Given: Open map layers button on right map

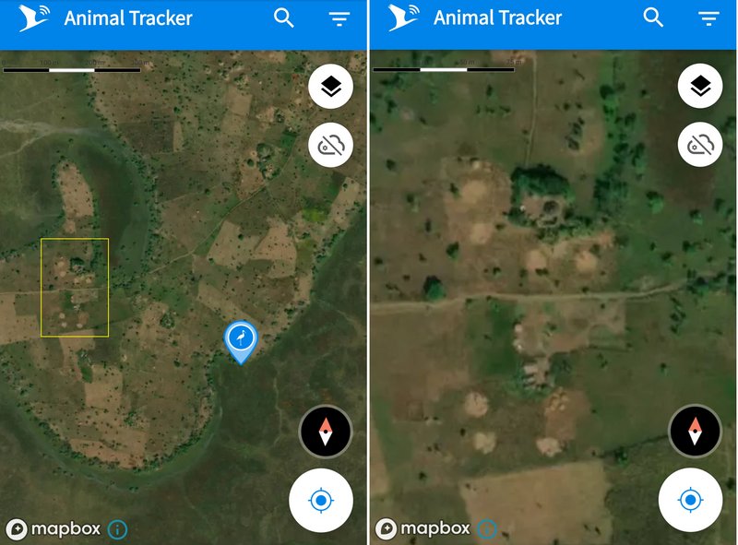Looking at the screenshot, I should tap(700, 86).
